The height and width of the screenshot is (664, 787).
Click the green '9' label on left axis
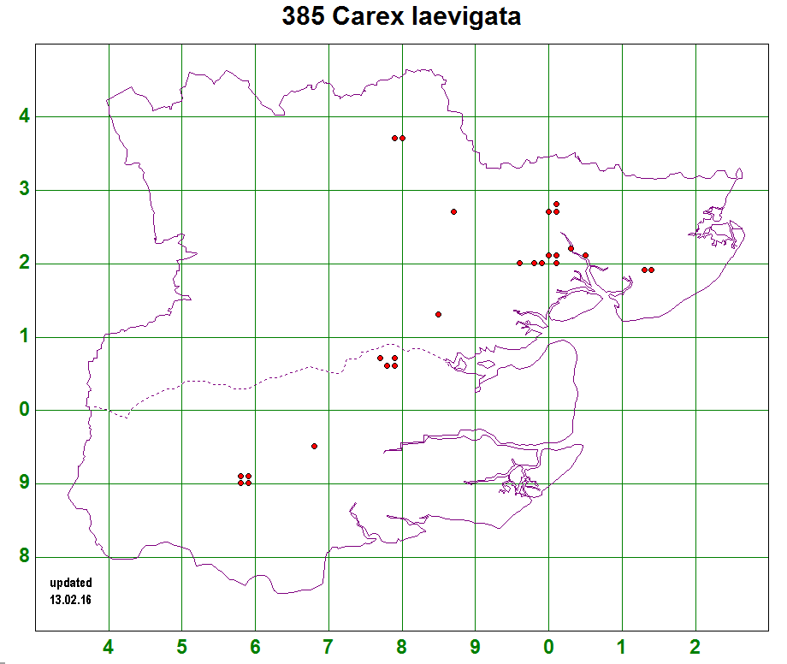(25, 483)
